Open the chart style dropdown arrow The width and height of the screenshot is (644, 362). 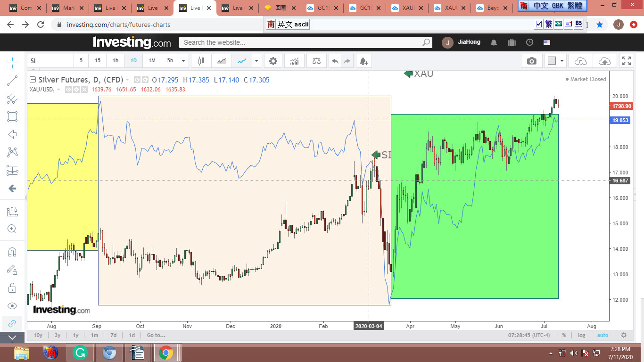coord(256,61)
